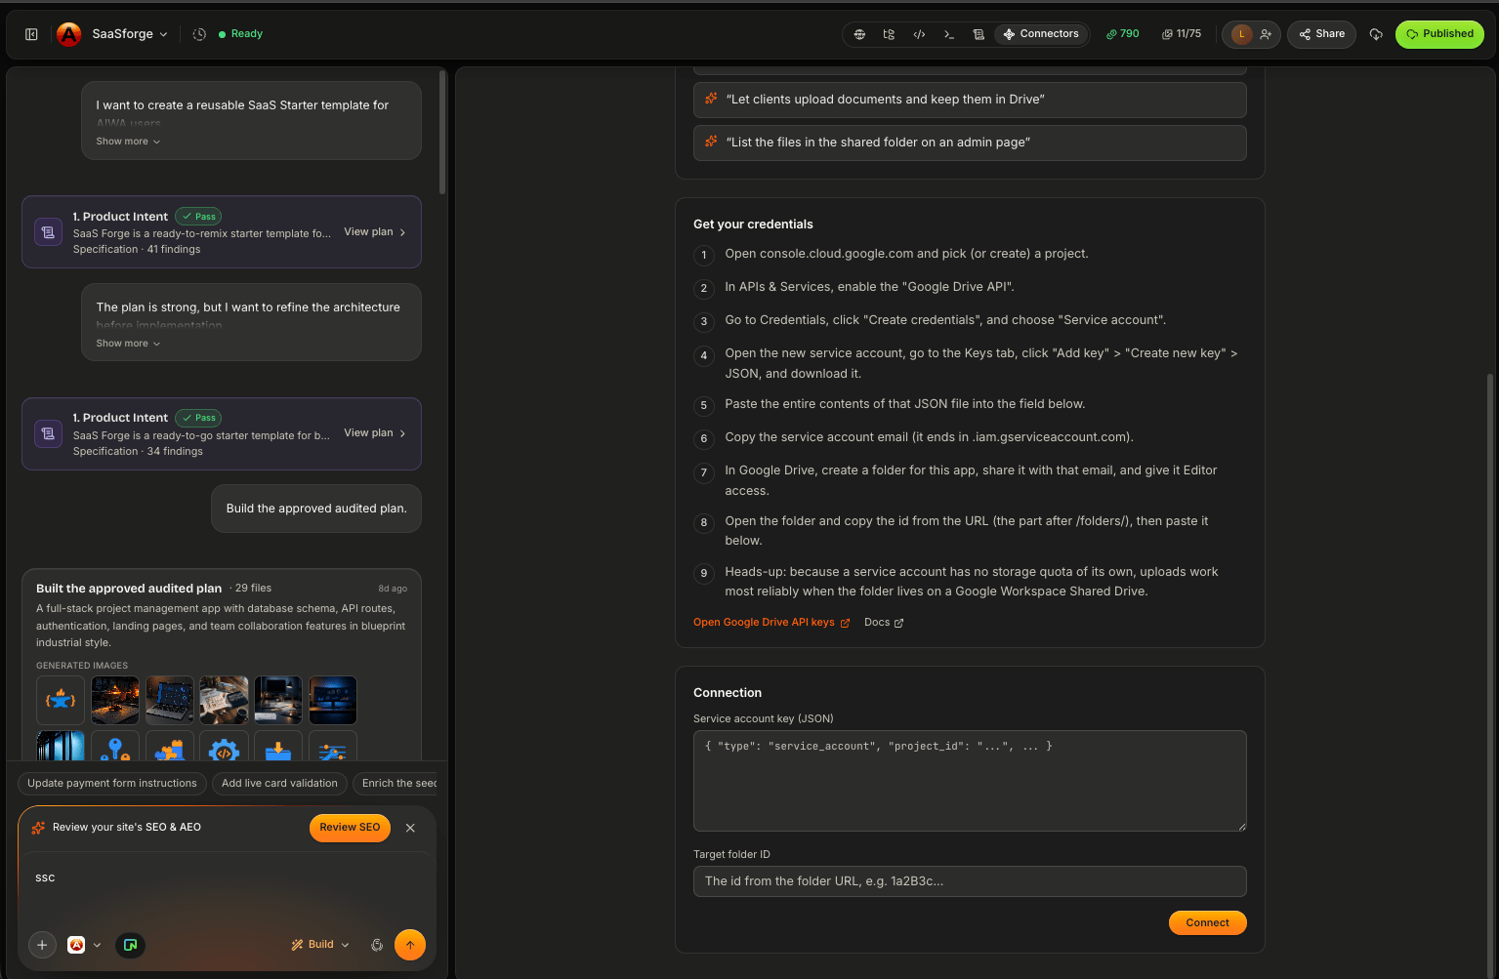The height and width of the screenshot is (979, 1499).
Task: View plan for the 41 findings specification
Action: point(375,232)
